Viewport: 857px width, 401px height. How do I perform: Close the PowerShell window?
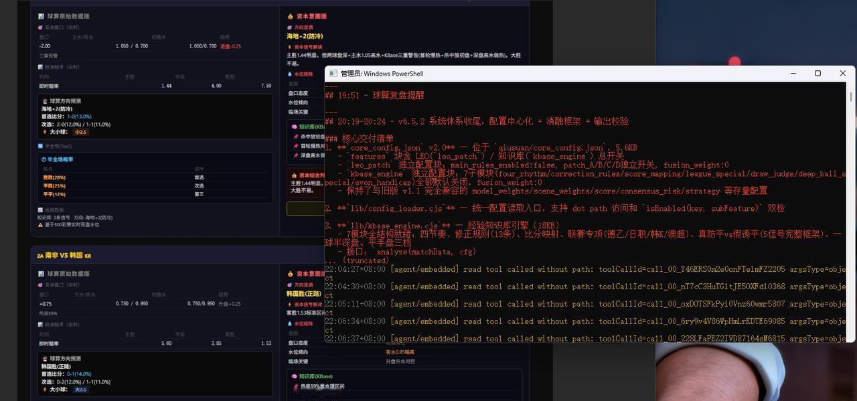pos(842,74)
